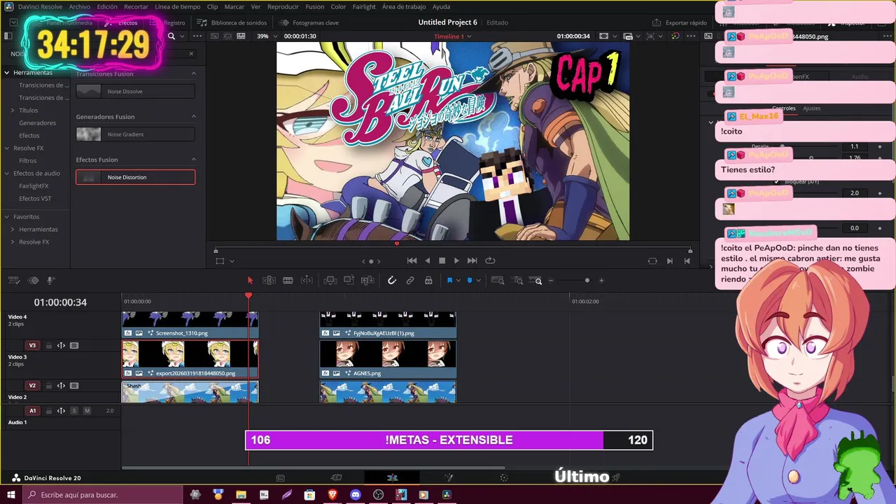
Task: Click the Replace Clip edit icon
Action: pyautogui.click(x=367, y=281)
